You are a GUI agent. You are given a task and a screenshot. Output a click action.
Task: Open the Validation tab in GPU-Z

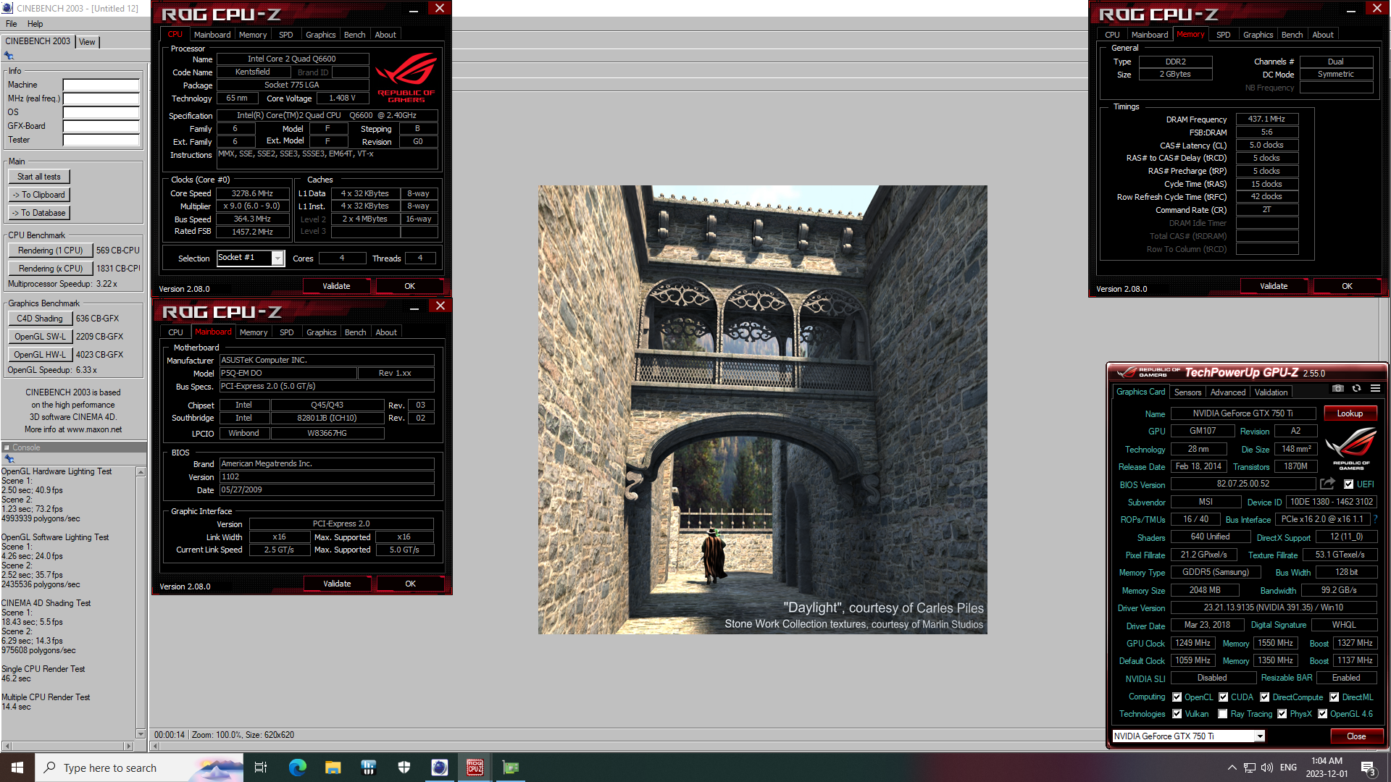(x=1271, y=392)
